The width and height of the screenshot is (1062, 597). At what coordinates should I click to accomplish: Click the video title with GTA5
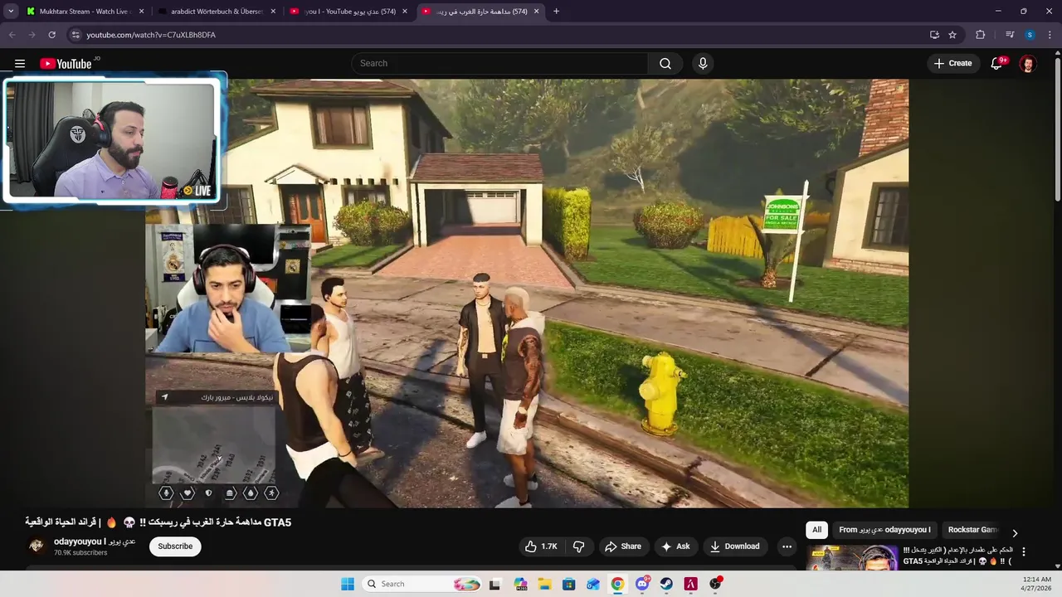158,522
